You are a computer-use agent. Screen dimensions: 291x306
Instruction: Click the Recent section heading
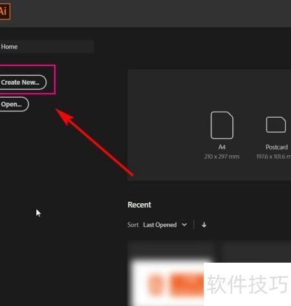[x=139, y=204]
